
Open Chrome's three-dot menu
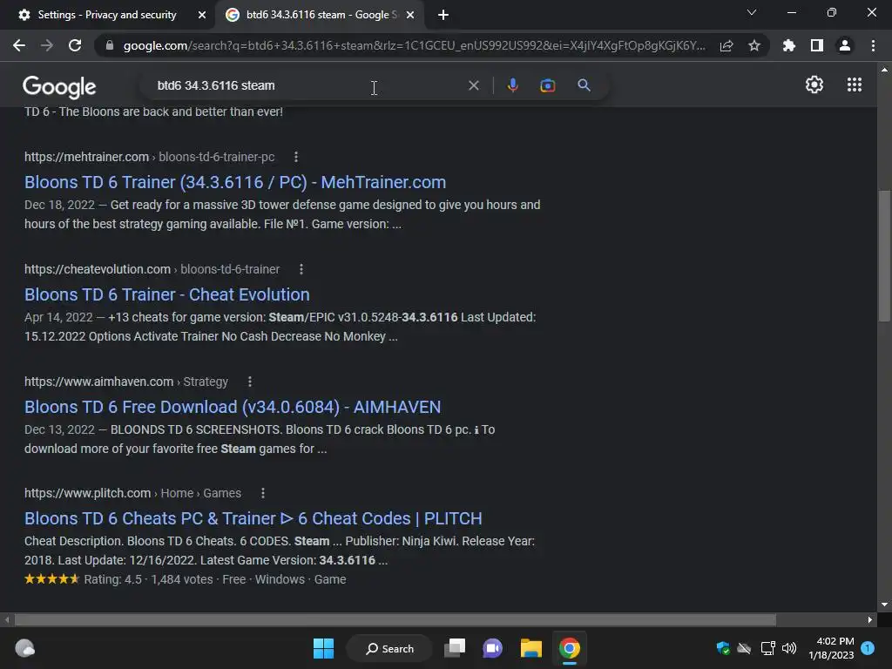[873, 45]
